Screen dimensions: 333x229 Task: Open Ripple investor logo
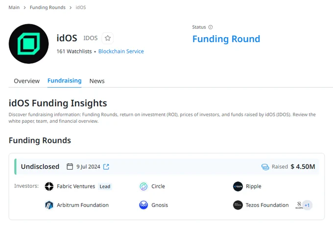[238, 186]
